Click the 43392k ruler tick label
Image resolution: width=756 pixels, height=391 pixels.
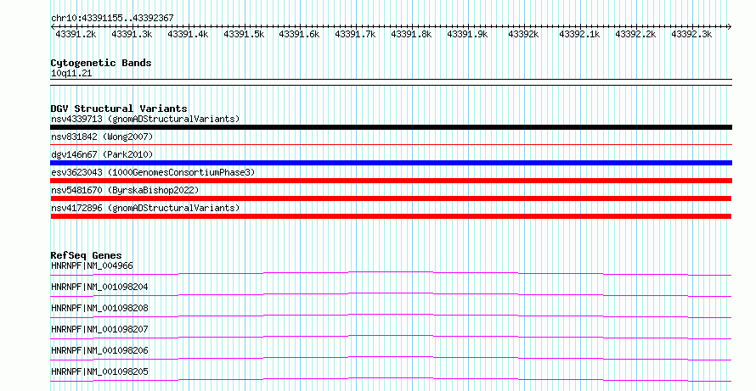523,35
